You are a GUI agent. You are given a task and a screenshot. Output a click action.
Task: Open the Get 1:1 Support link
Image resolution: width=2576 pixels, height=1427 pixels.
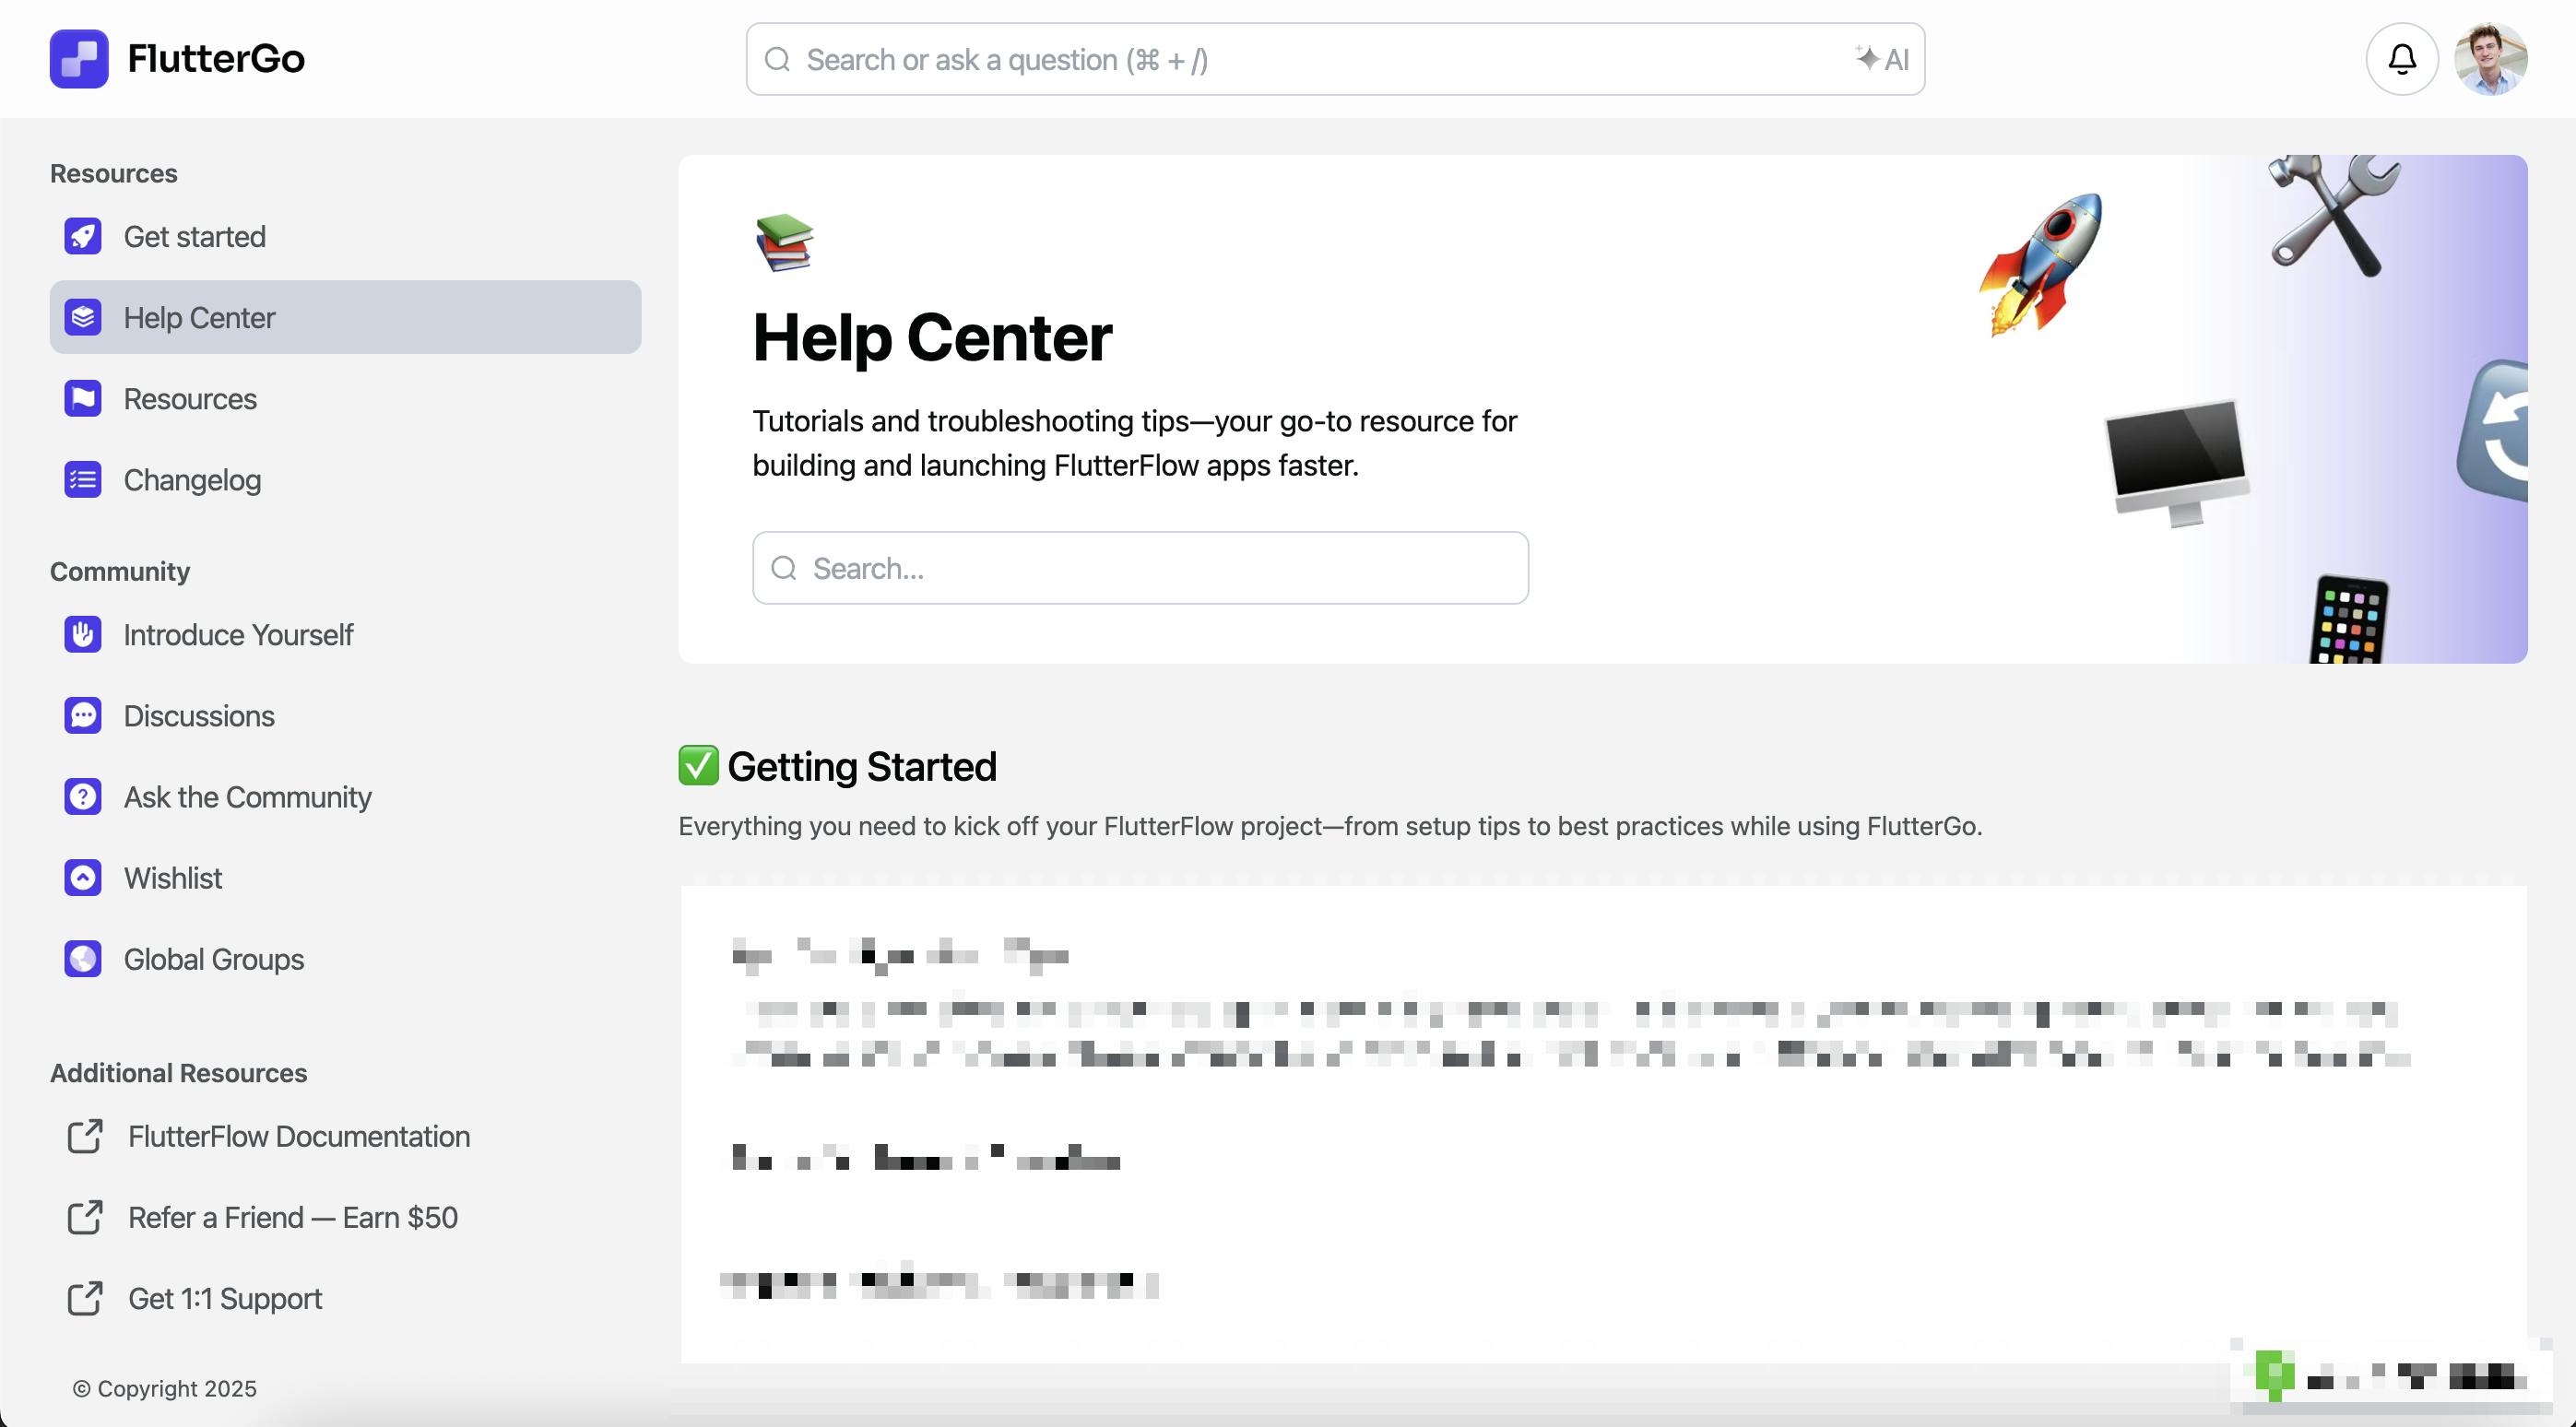coord(224,1299)
